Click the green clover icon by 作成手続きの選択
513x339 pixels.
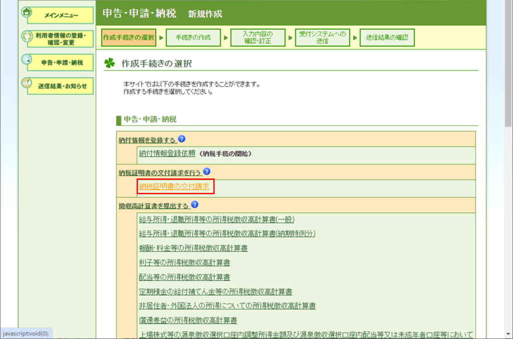[x=109, y=63]
